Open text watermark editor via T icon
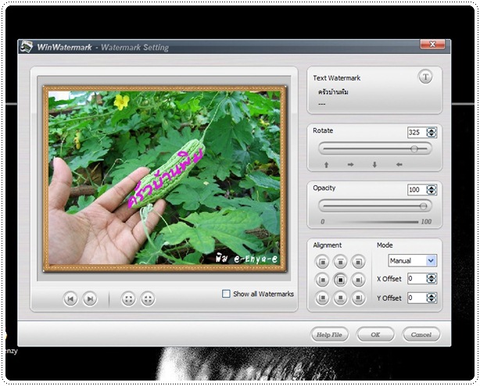The image size is (480, 386). pyautogui.click(x=425, y=77)
